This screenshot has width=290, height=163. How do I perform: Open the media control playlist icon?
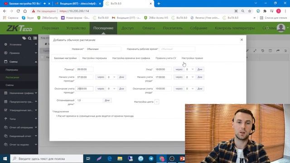click(x=271, y=11)
